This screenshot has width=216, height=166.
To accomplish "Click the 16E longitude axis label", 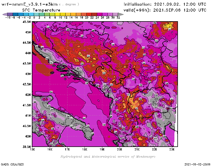I will (50, 149).
